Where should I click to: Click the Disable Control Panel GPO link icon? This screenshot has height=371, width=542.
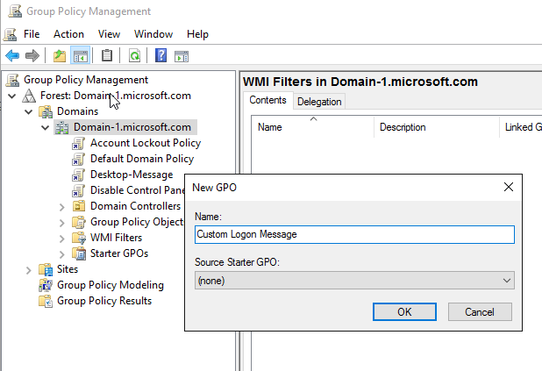pos(78,190)
